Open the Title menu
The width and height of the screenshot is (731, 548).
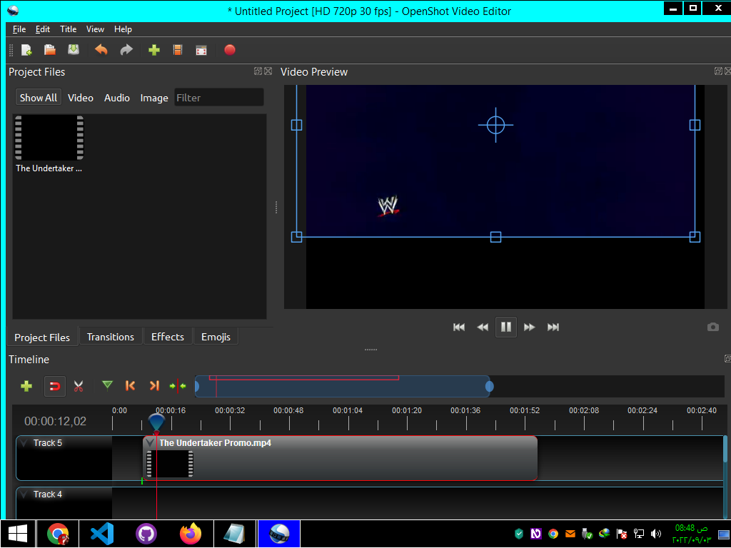coord(68,29)
